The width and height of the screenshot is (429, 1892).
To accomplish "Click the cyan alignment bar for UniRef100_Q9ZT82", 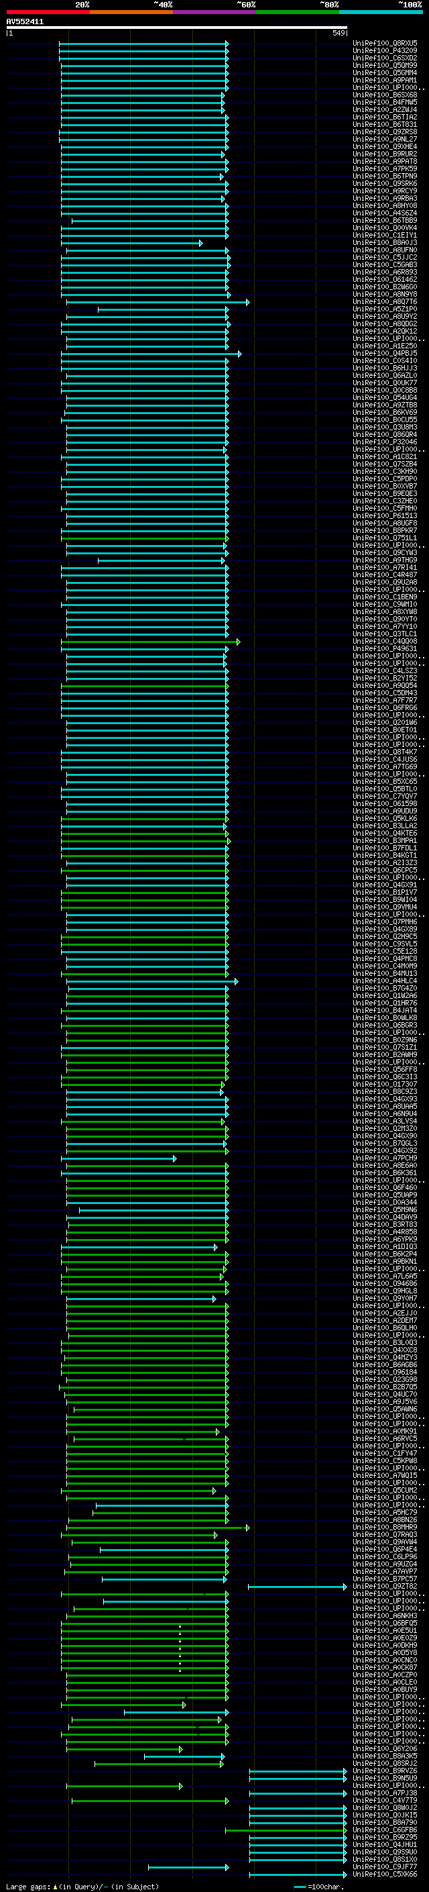I will click(297, 1587).
